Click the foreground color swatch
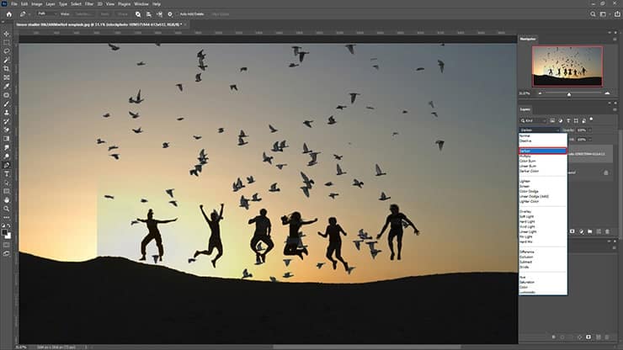Screen dimensions: 623x350 click(x=5, y=231)
